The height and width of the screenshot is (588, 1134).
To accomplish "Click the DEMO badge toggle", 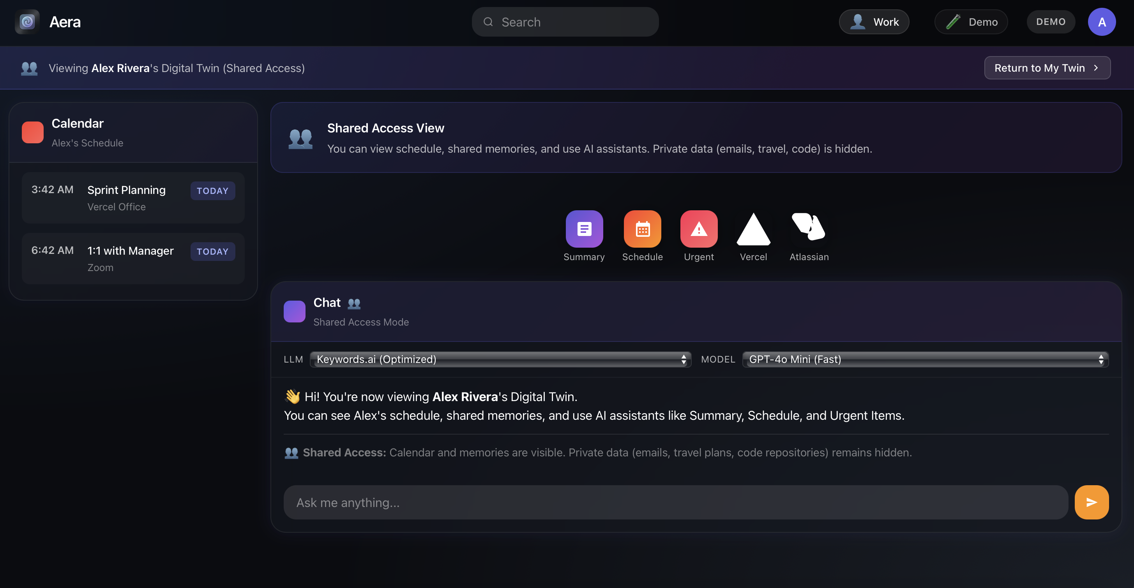I will pyautogui.click(x=1050, y=21).
